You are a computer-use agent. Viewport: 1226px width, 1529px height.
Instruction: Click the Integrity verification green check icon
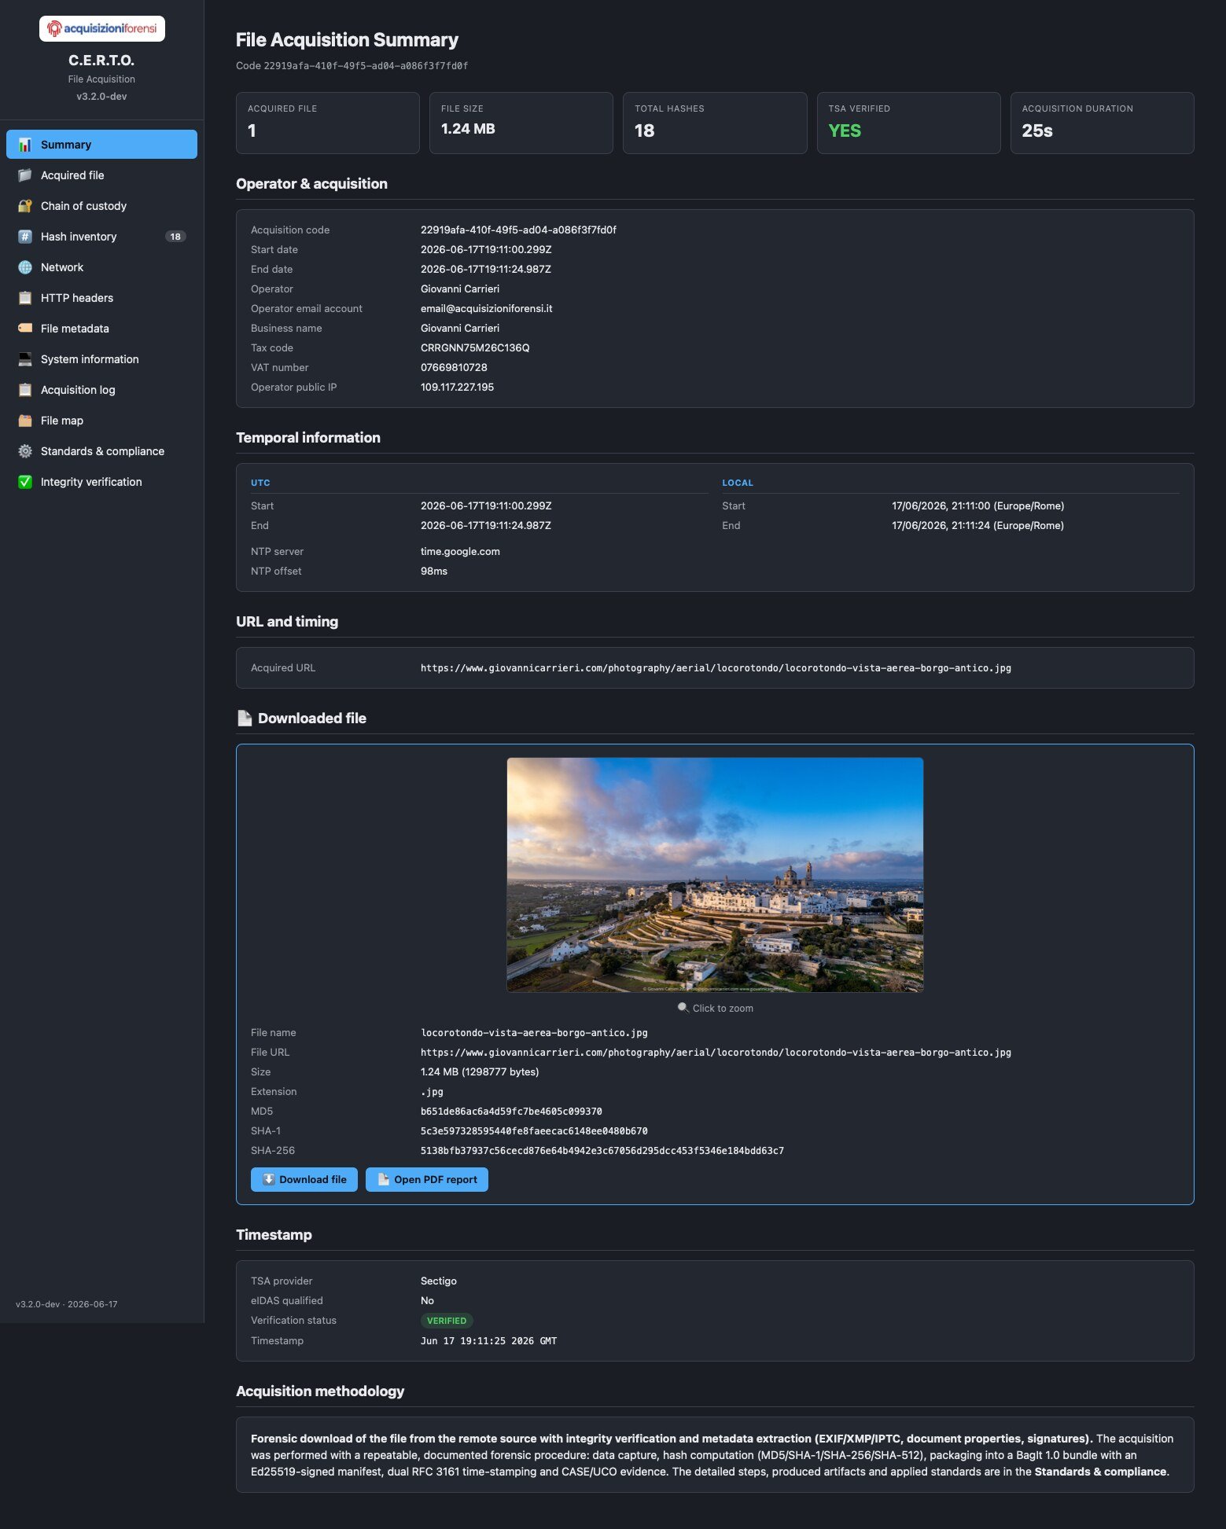[25, 482]
